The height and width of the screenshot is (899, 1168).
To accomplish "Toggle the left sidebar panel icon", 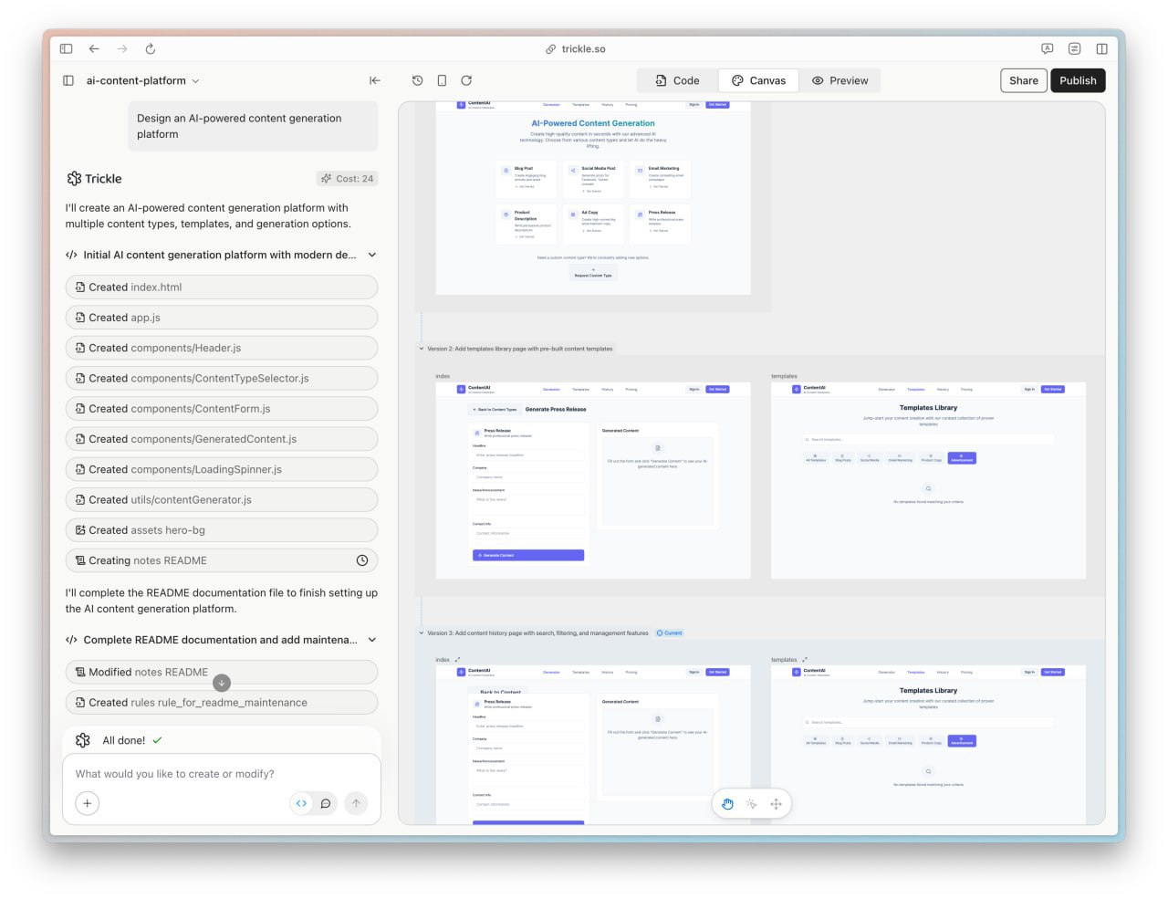I will [68, 80].
